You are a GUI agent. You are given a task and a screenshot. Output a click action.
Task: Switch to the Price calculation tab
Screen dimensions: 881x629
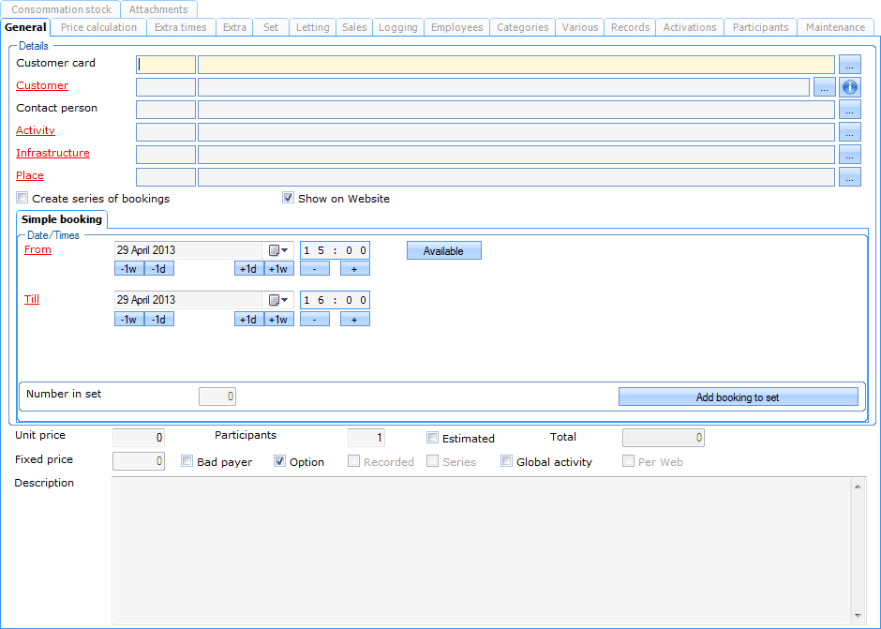(98, 27)
